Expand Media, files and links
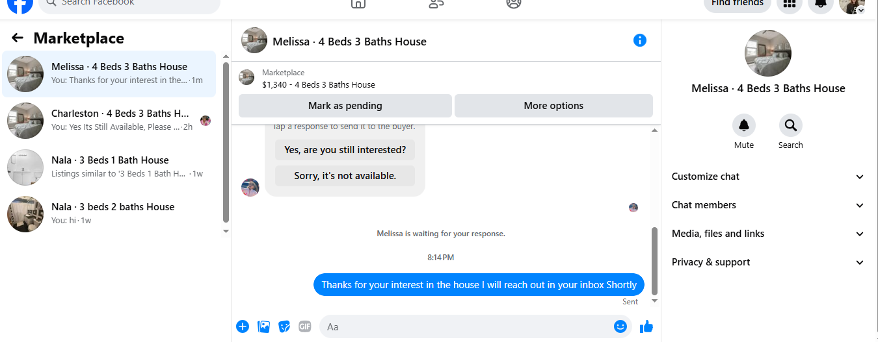Screen dimensions: 878x342 [768, 234]
